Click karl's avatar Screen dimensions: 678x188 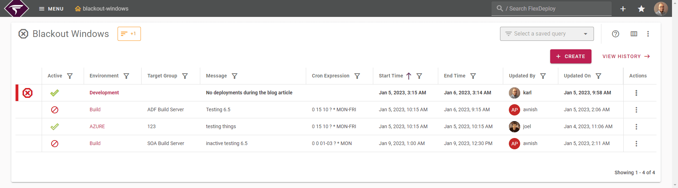[x=515, y=93]
